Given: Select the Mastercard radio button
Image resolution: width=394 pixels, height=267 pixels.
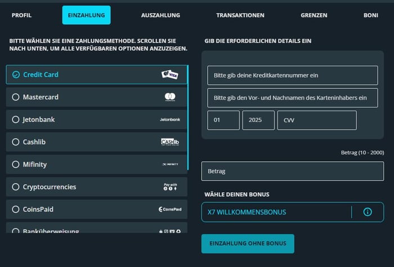Looking at the screenshot, I should tap(16, 97).
